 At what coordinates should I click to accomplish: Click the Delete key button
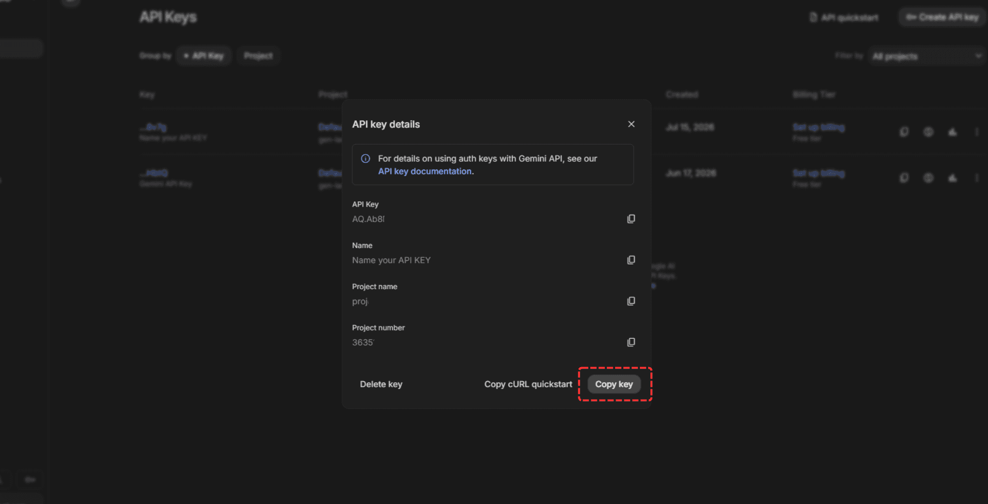click(x=381, y=384)
